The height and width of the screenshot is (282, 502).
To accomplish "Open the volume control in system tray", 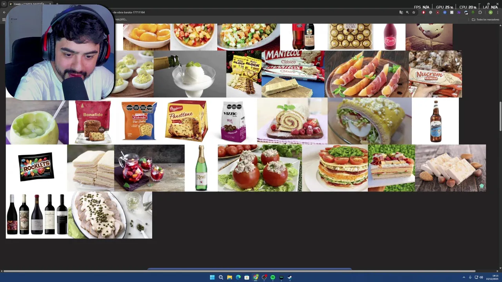I will pos(481,277).
